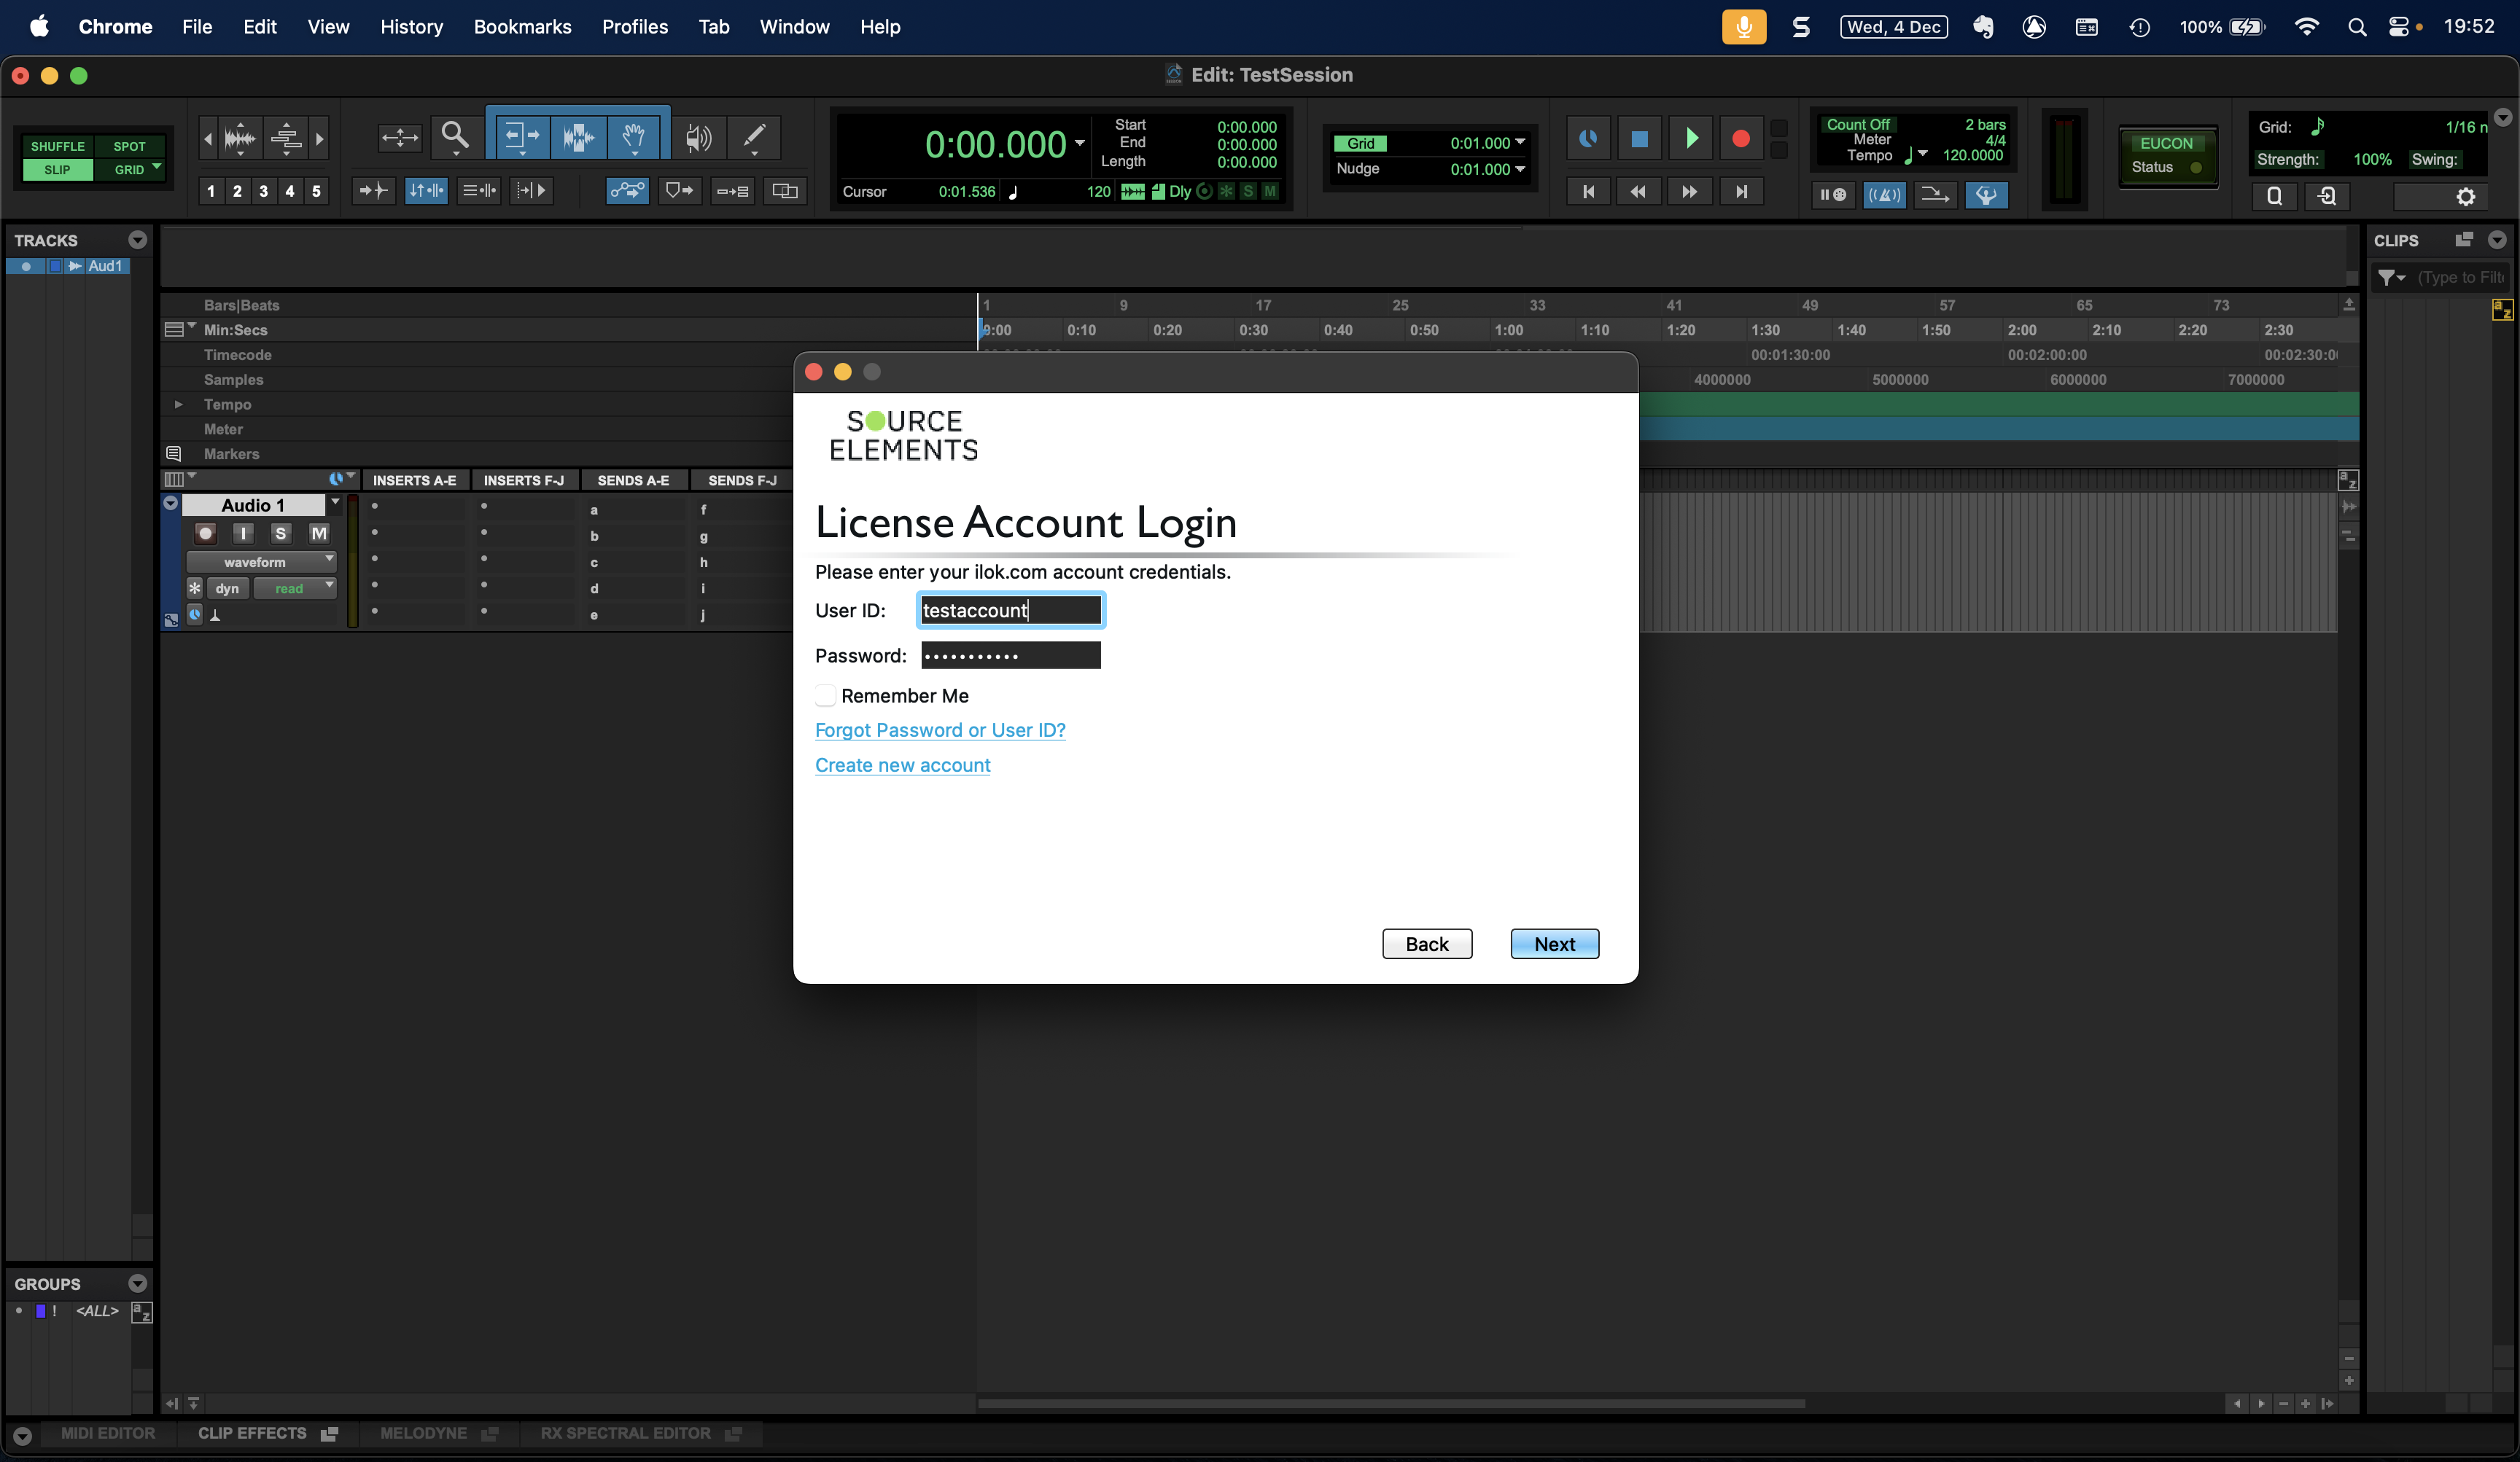
Task: Click the red Record transport button
Action: (1741, 139)
